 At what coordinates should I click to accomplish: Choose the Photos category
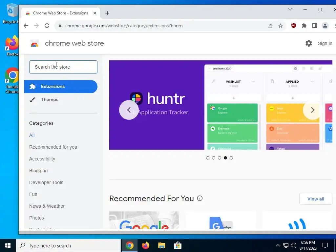click(x=36, y=218)
